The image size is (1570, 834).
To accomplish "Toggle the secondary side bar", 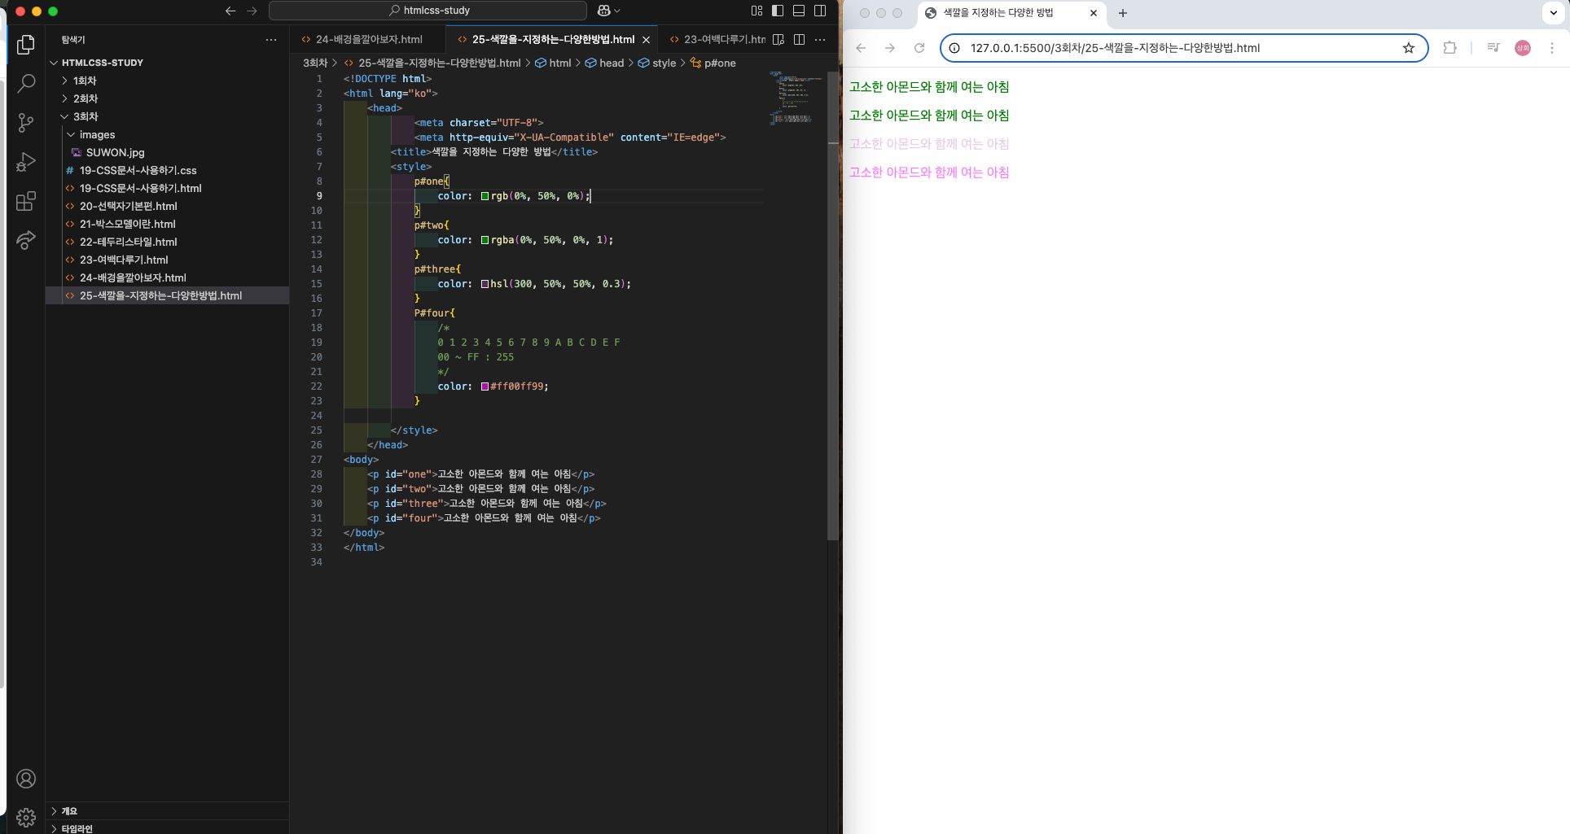I will [820, 11].
